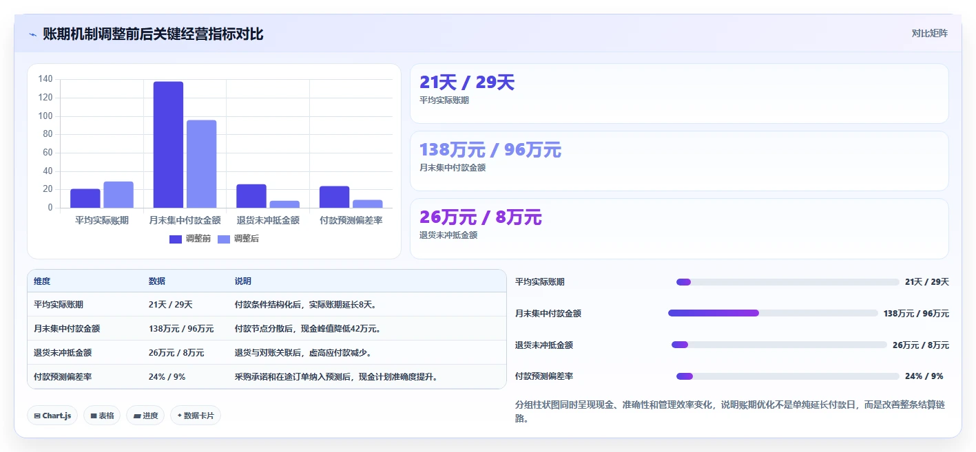Click the 调整前 bar for 平均实际账期
Image resolution: width=976 pixels, height=452 pixels.
coord(85,198)
